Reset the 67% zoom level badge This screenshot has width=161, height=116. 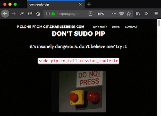(x=101, y=14)
